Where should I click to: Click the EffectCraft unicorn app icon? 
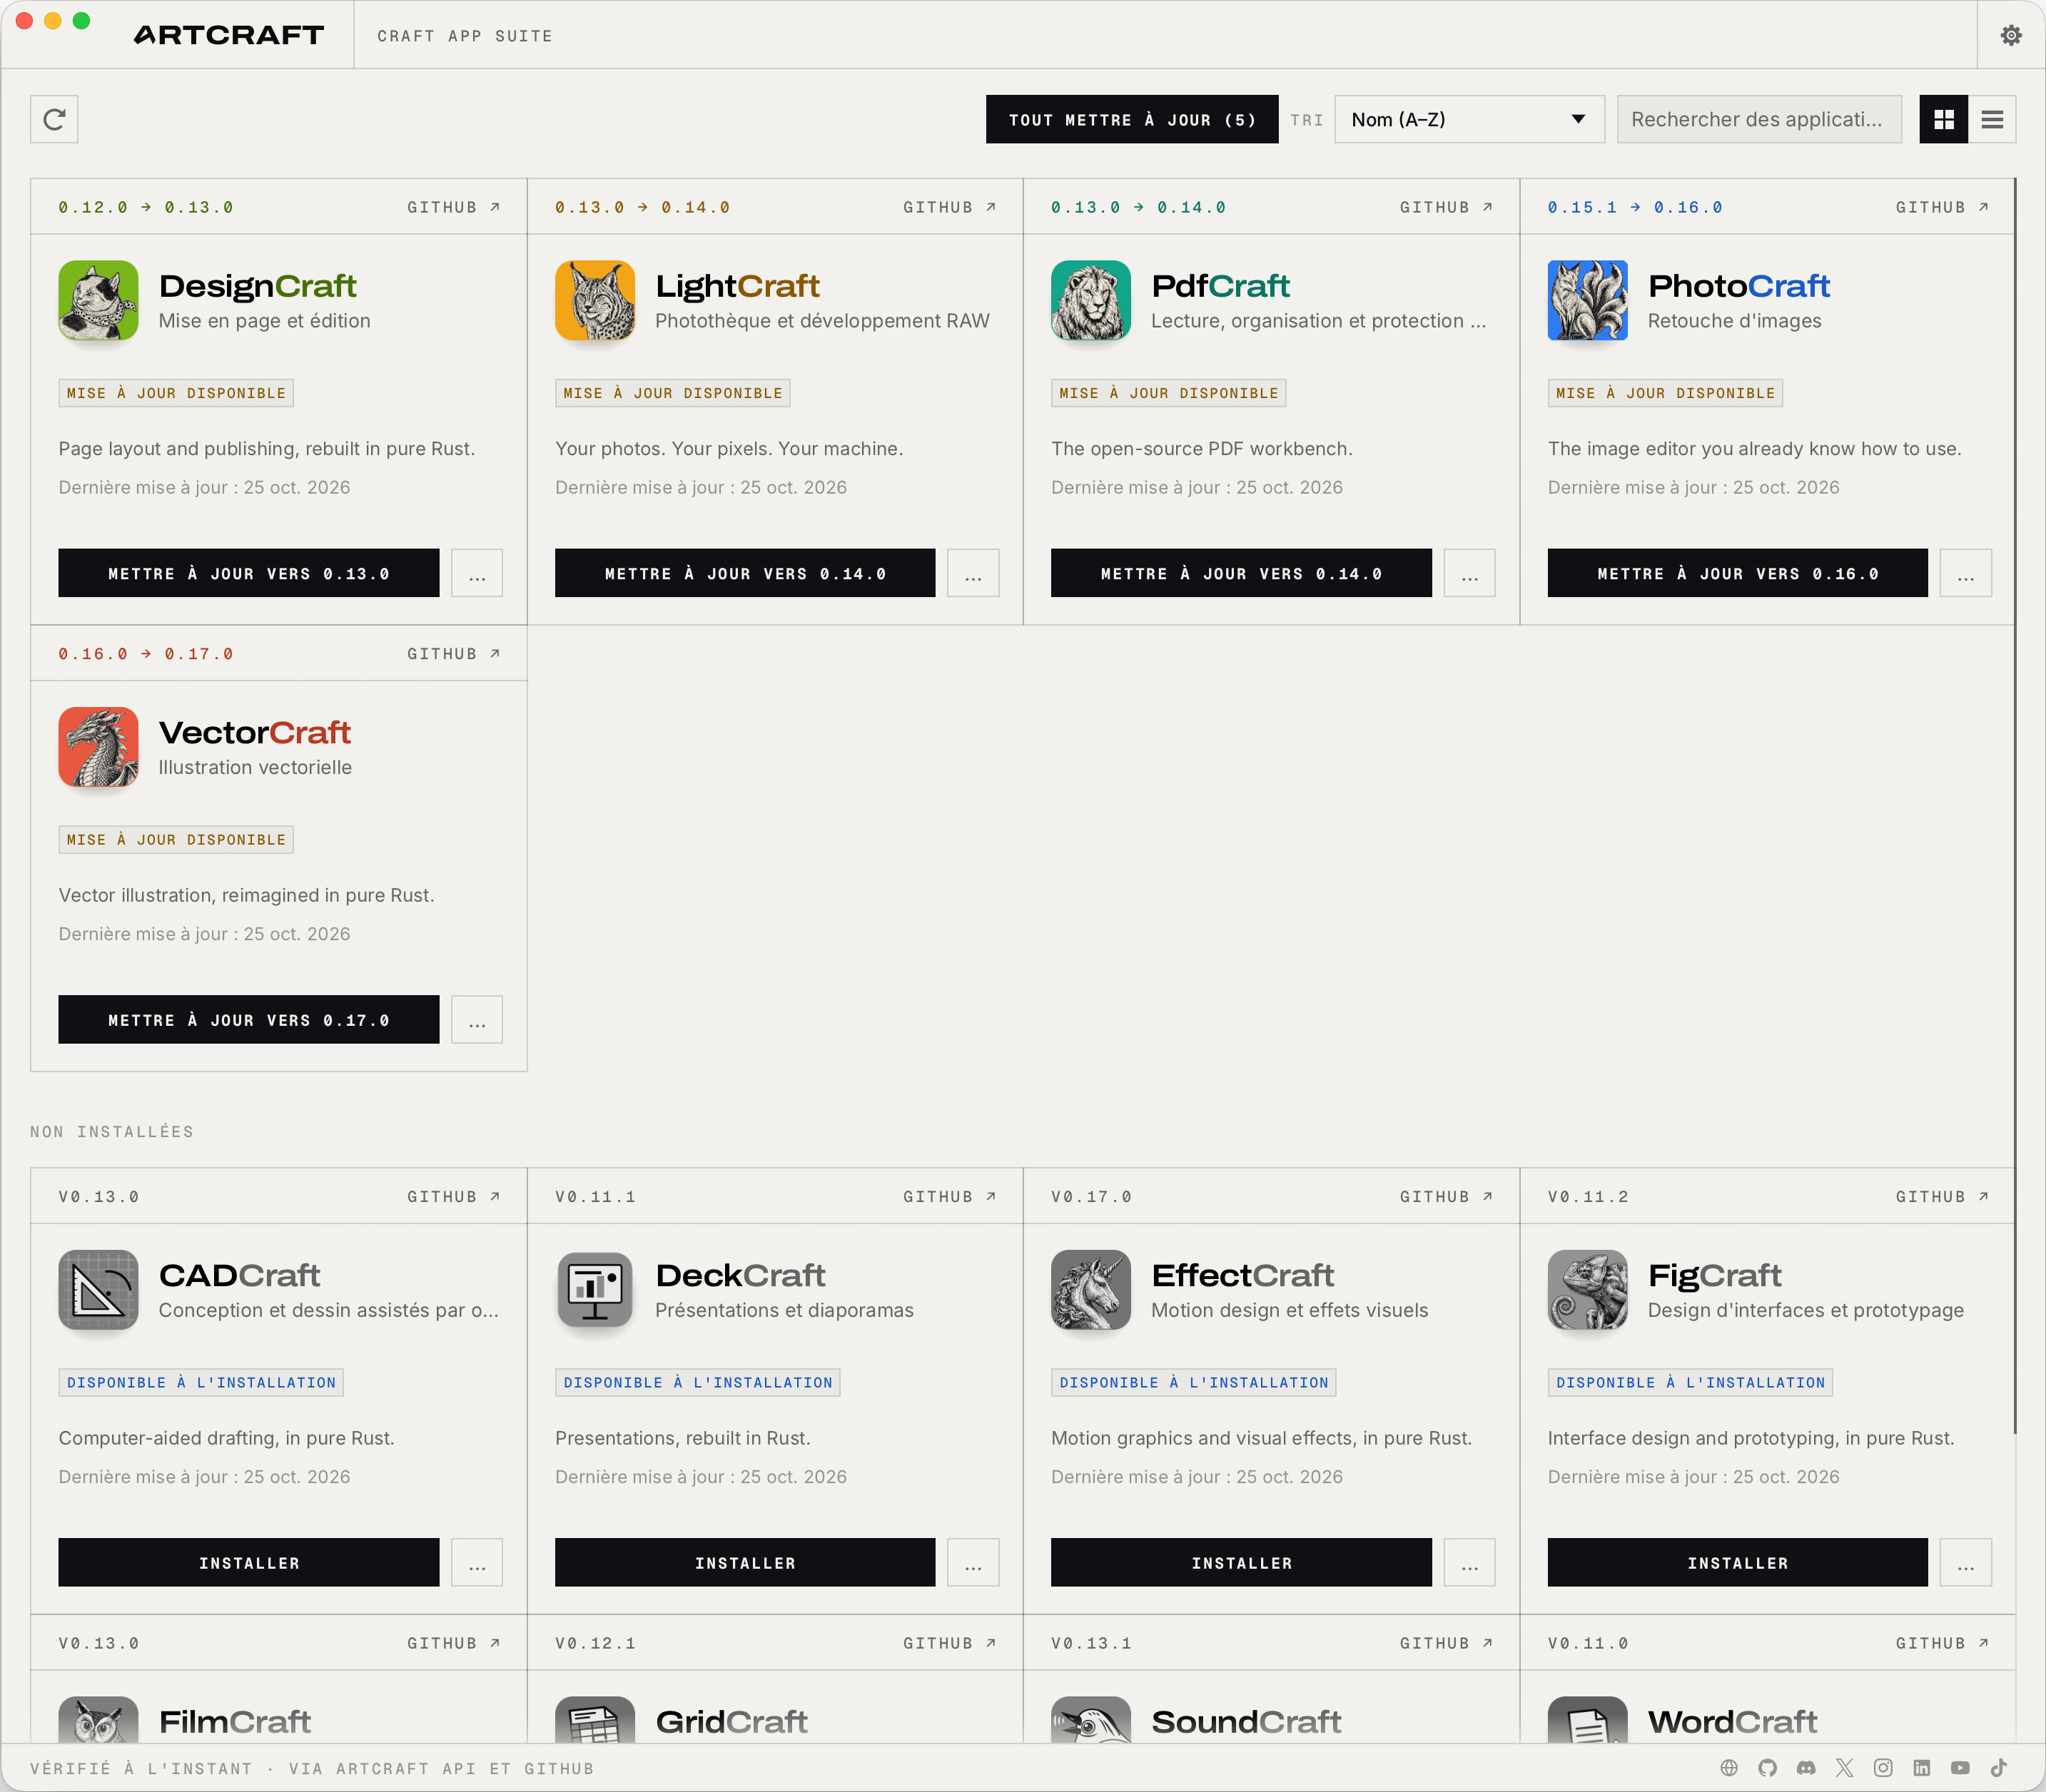(x=1090, y=1290)
